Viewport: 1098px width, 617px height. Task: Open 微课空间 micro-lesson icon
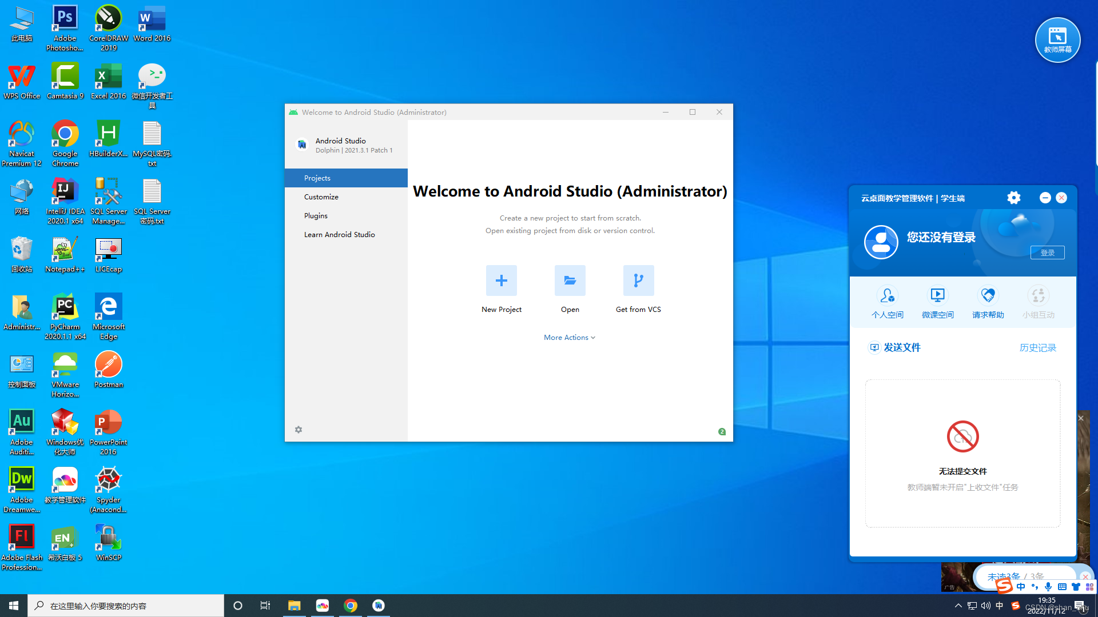937,296
